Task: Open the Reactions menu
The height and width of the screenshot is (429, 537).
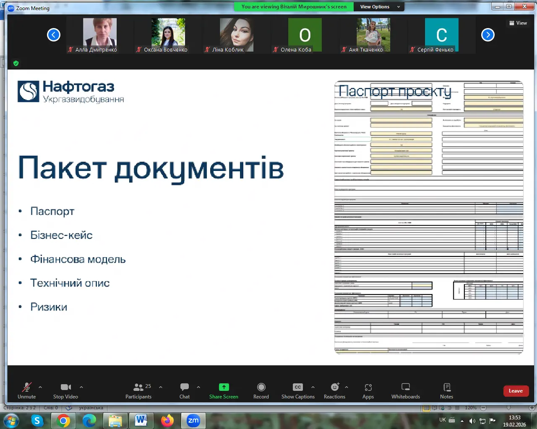Action: point(334,390)
